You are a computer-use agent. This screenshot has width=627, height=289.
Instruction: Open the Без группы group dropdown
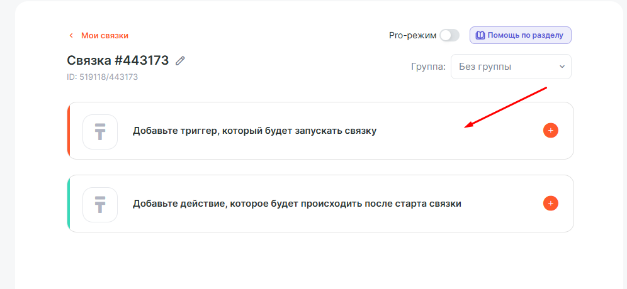point(511,67)
